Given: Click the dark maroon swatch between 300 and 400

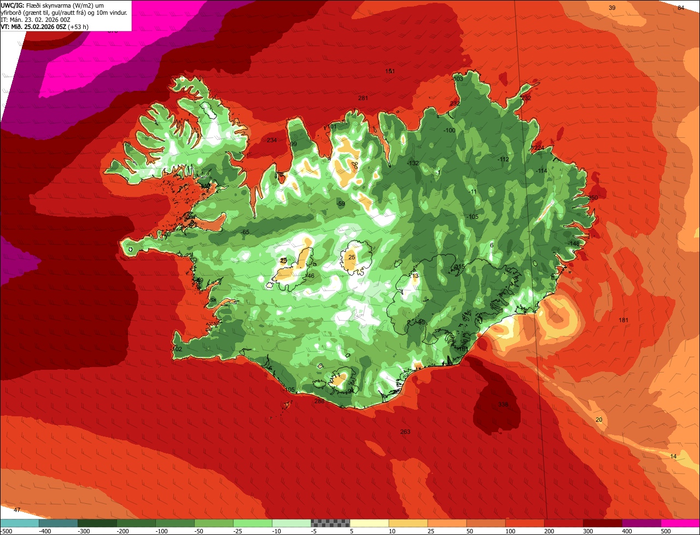Looking at the screenshot, I should coord(602,523).
